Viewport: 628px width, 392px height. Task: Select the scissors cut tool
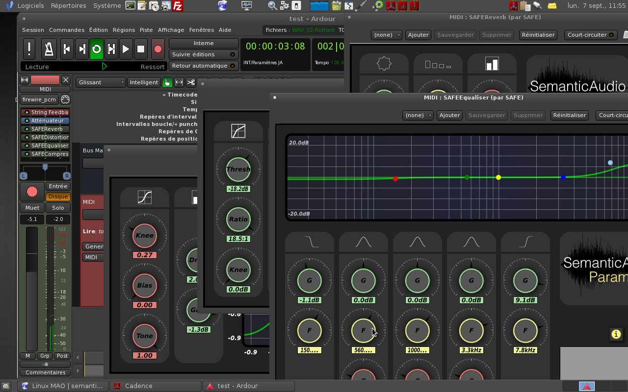(x=191, y=82)
